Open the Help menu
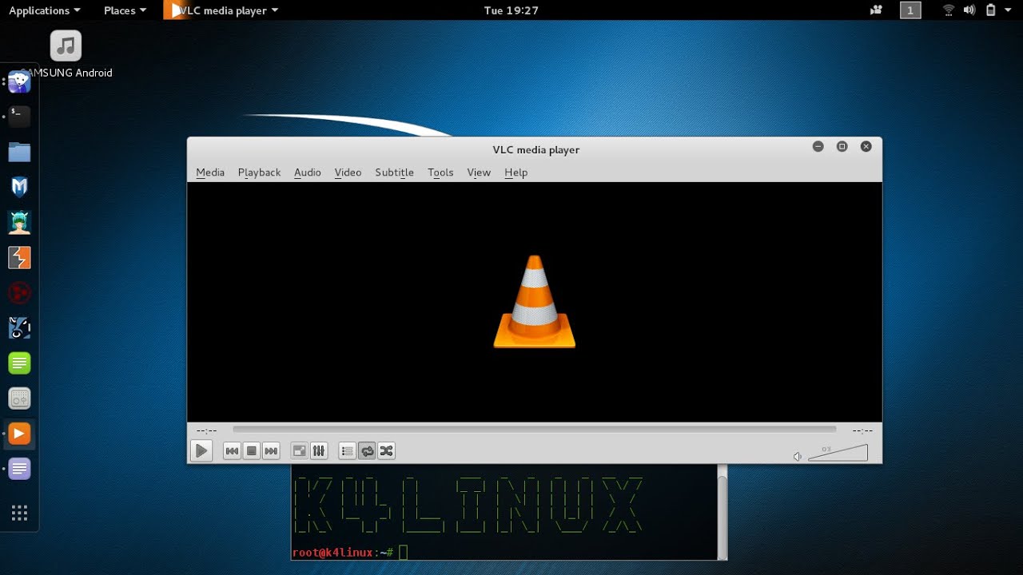 (515, 172)
